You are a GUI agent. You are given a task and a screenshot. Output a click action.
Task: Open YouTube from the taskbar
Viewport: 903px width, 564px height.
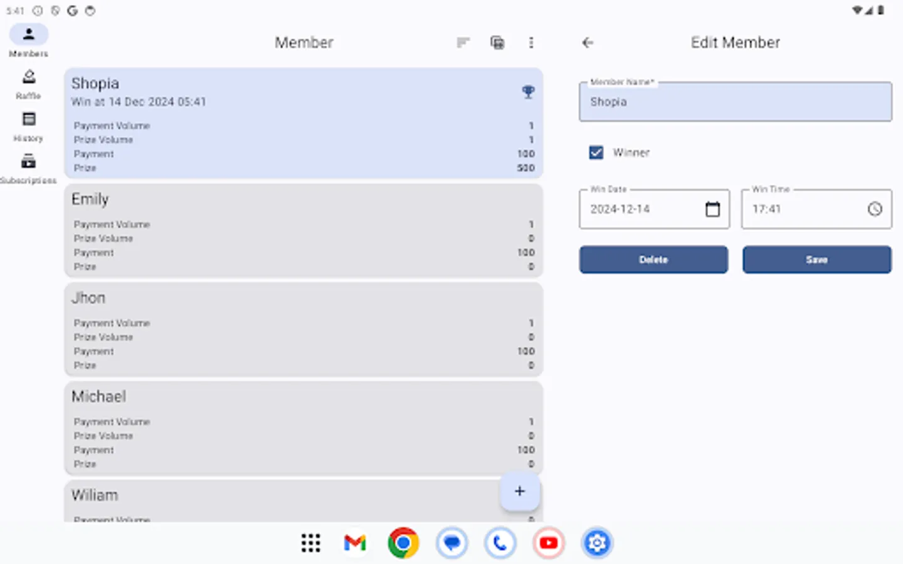coord(549,543)
